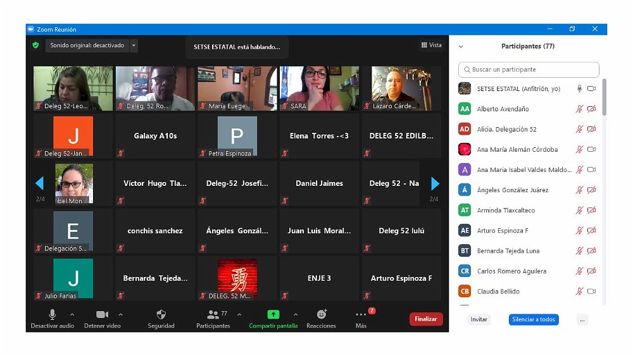Expand screen share options chevron
The image size is (633, 356).
coord(295,314)
